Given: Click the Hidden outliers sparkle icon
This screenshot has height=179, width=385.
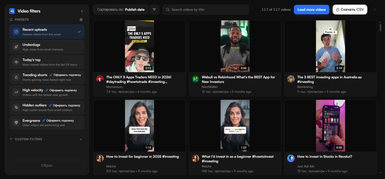Looking at the screenshot, I should [16, 107].
